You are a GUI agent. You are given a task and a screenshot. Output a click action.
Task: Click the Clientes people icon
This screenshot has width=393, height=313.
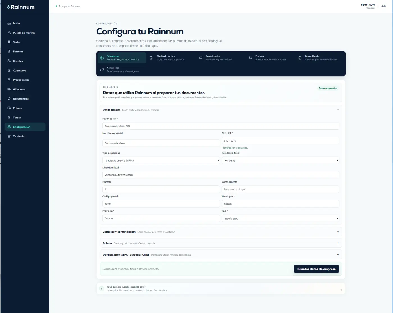(9, 61)
